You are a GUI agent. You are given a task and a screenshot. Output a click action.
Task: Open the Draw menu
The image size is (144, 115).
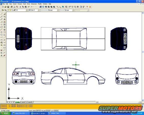[29, 4]
